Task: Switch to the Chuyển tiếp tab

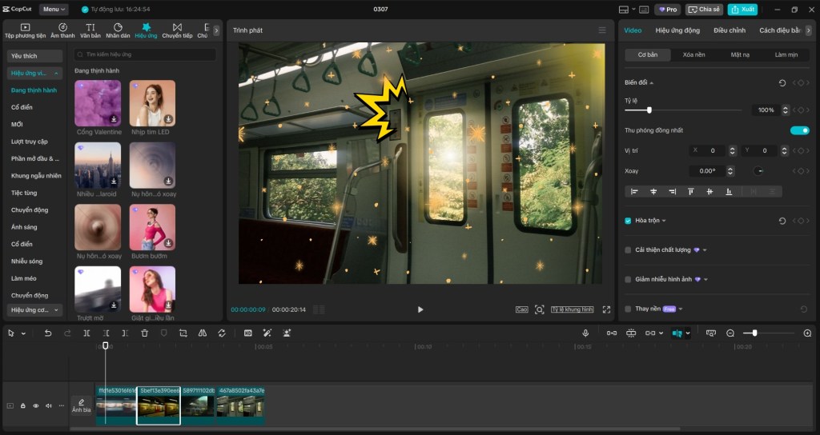Action: coord(177,31)
